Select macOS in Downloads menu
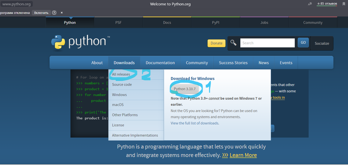 coord(136,105)
